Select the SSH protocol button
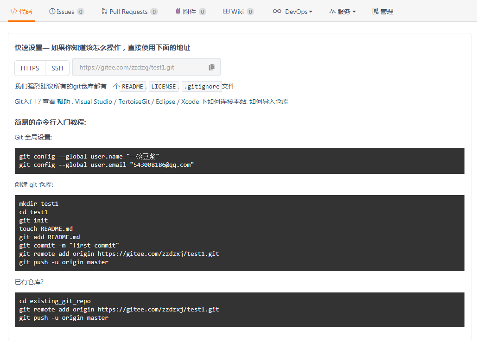 click(x=57, y=68)
